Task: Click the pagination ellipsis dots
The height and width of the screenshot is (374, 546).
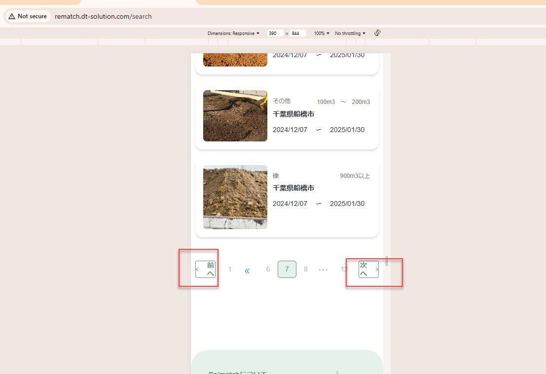Action: [323, 270]
